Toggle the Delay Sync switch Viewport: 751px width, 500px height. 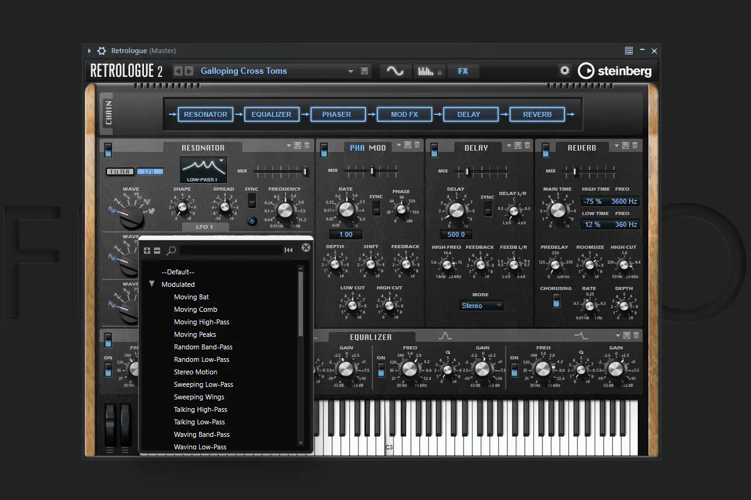(488, 209)
